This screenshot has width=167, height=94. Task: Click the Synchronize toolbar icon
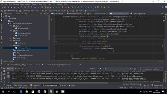point(8,7)
